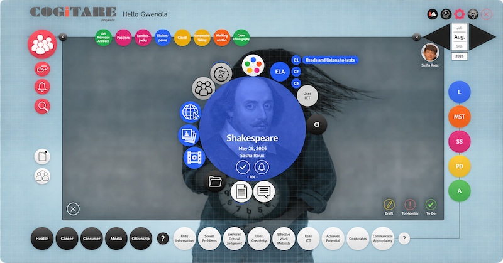Select the black CI bubble
The image size is (503, 263).
coord(317,124)
